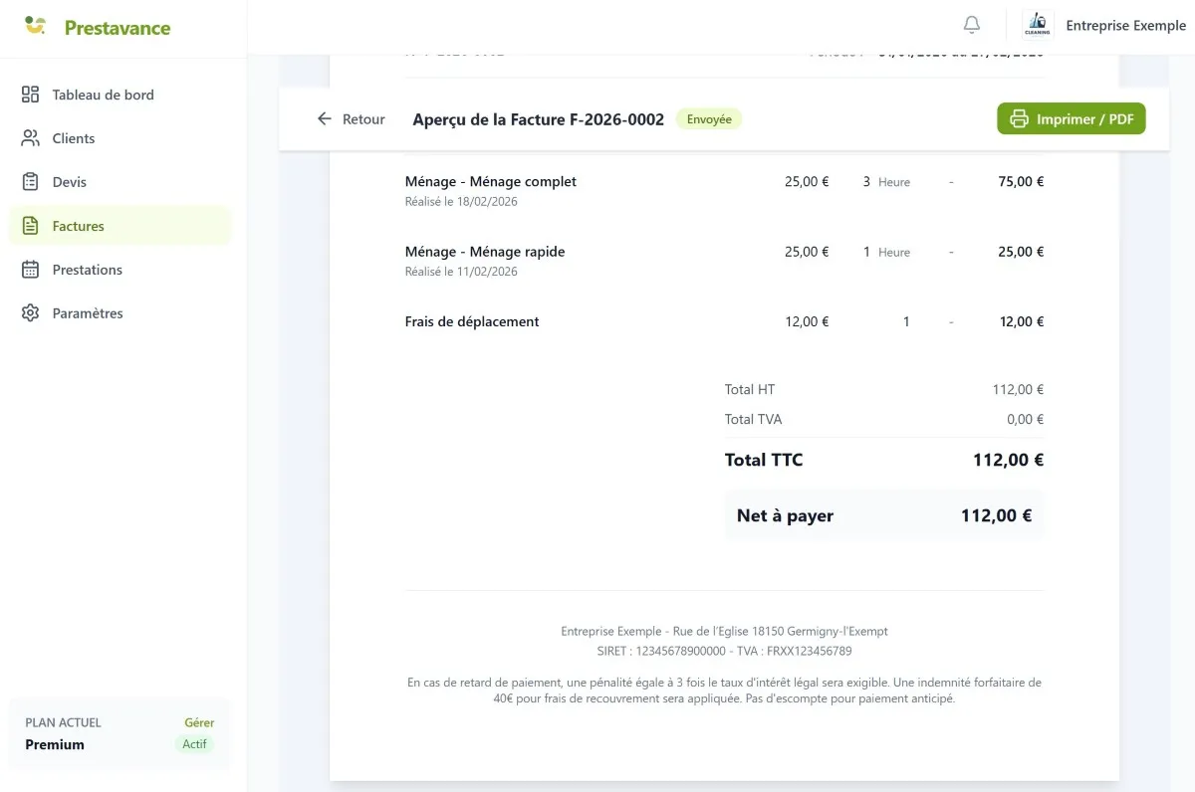Click the Actif plan status badge
This screenshot has height=792, width=1195.
pyautogui.click(x=194, y=744)
